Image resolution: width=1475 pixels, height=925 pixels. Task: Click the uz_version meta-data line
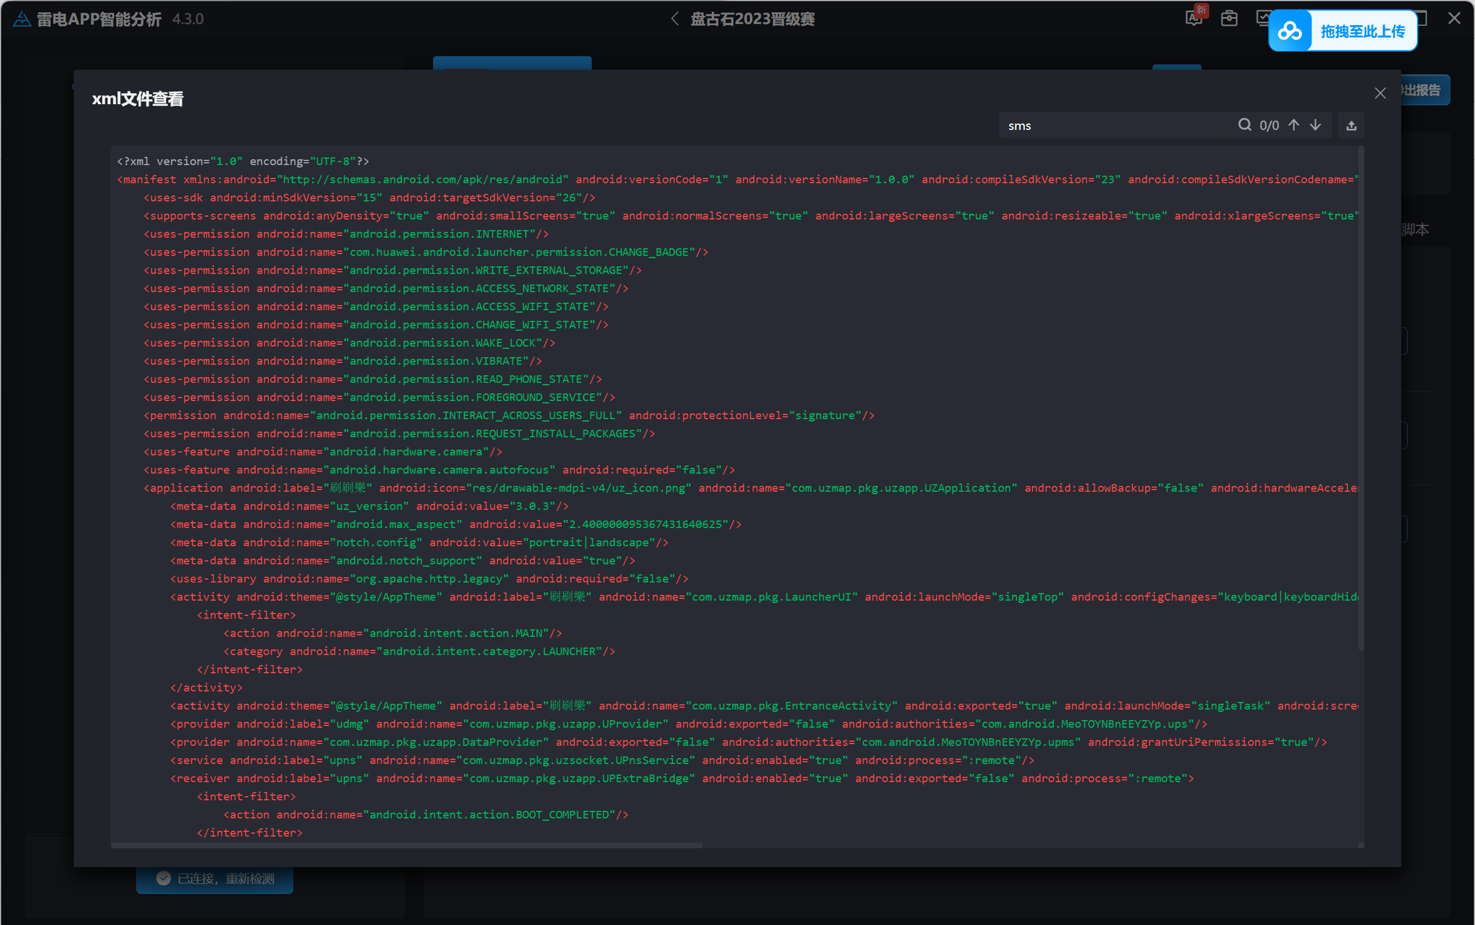click(369, 506)
